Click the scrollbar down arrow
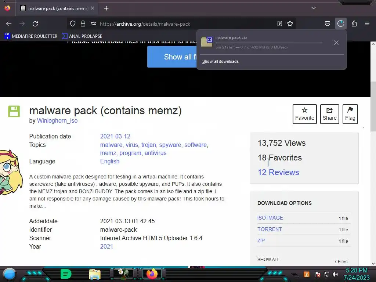 pyautogui.click(x=373, y=263)
